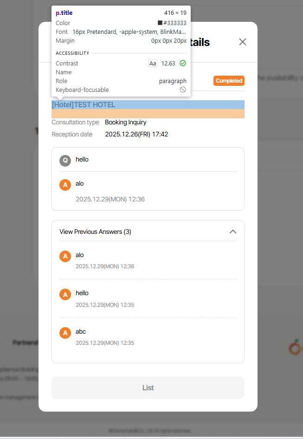The width and height of the screenshot is (303, 439).
Task: Click the timestamp 2025.12.29(MON) 12:35 under abc
Action: point(105,343)
